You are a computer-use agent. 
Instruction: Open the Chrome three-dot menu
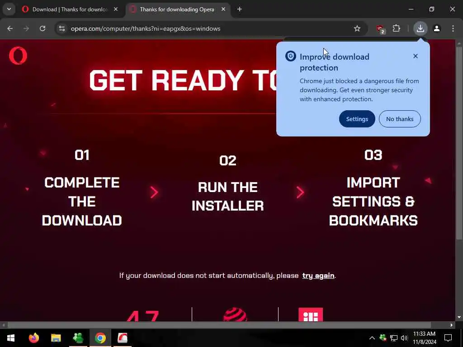coord(453,28)
